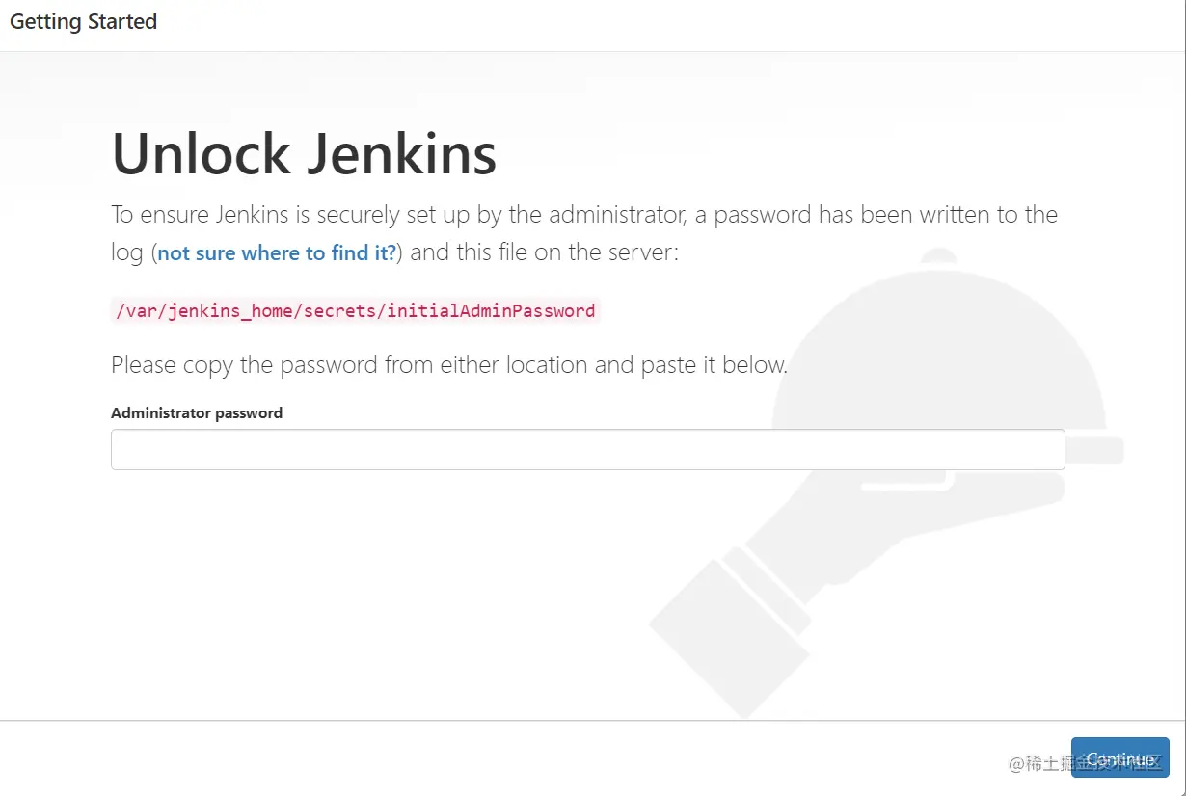Viewport: 1186px width, 796px height.
Task: Click the Getting Started header title
Action: click(83, 22)
